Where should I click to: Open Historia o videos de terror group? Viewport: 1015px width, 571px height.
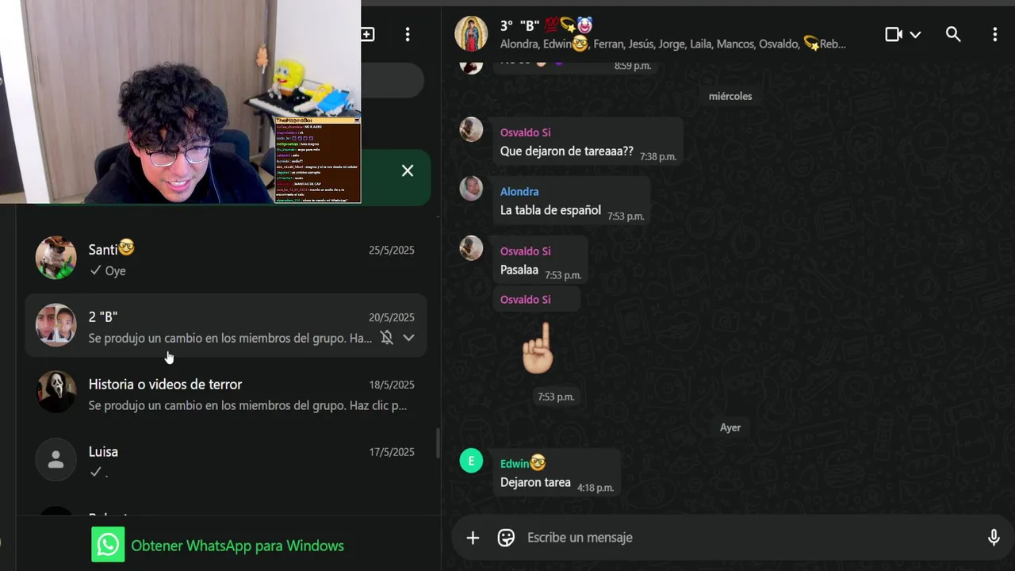click(226, 394)
